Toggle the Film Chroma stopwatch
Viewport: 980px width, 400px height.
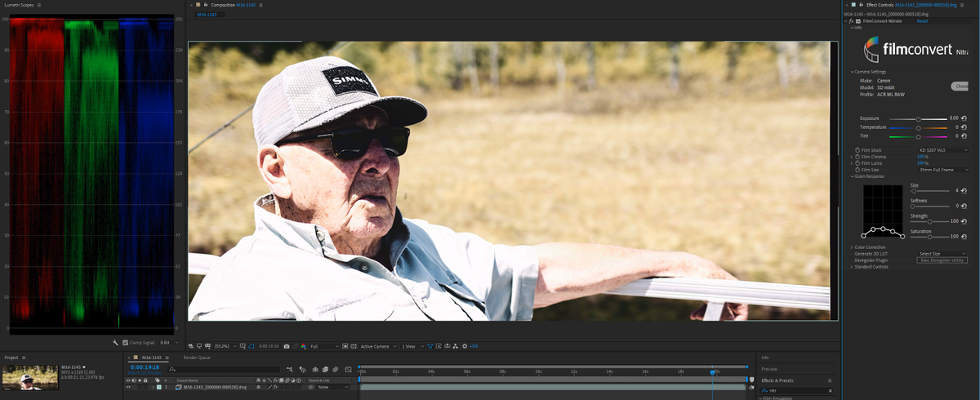point(857,157)
